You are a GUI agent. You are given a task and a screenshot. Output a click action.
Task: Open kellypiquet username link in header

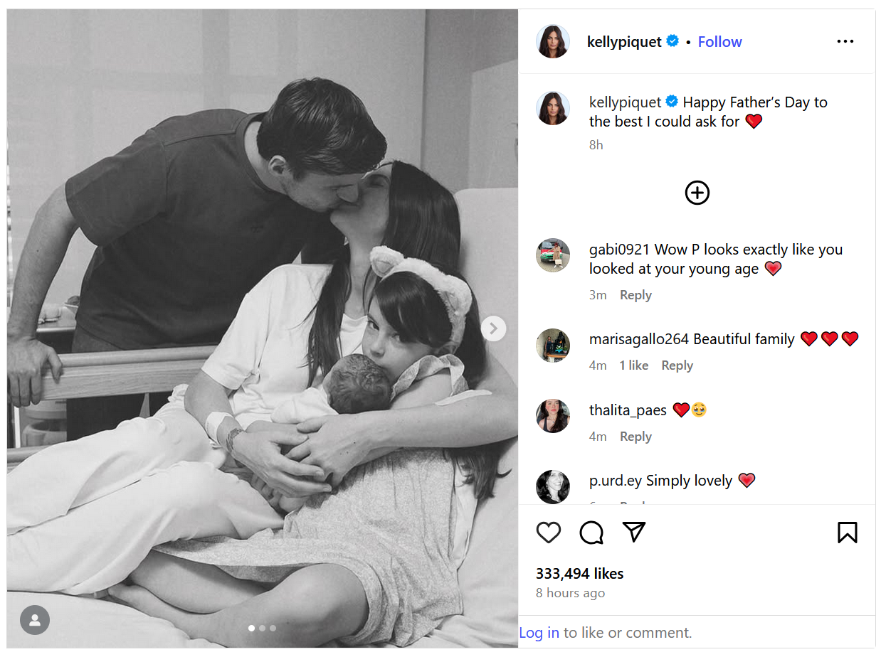click(x=624, y=41)
